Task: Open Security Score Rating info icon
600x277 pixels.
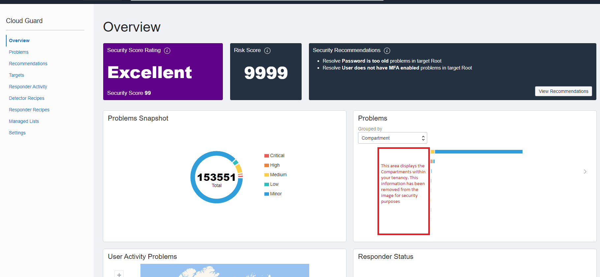Action: pyautogui.click(x=167, y=51)
